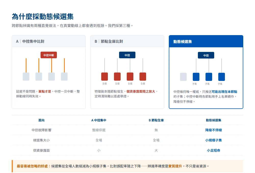
Task: Select the subtitle starting with 跨節點辨識有兩種直覺做法
Action: click(x=72, y=26)
